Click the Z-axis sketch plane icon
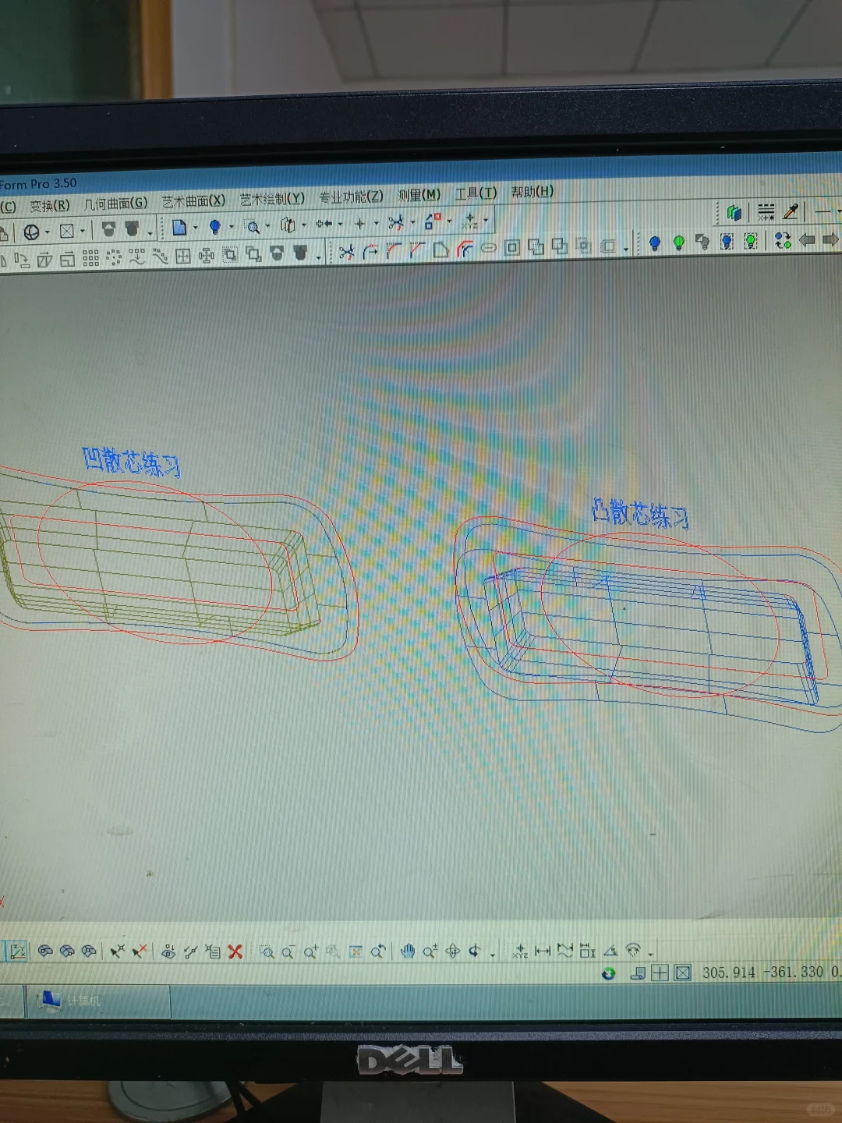Screen dimensions: 842x1123 click(x=17, y=951)
